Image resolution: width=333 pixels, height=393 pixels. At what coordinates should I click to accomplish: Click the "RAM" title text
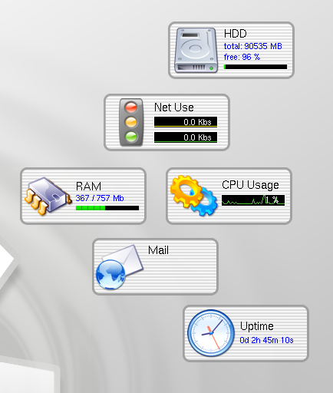[x=88, y=187]
